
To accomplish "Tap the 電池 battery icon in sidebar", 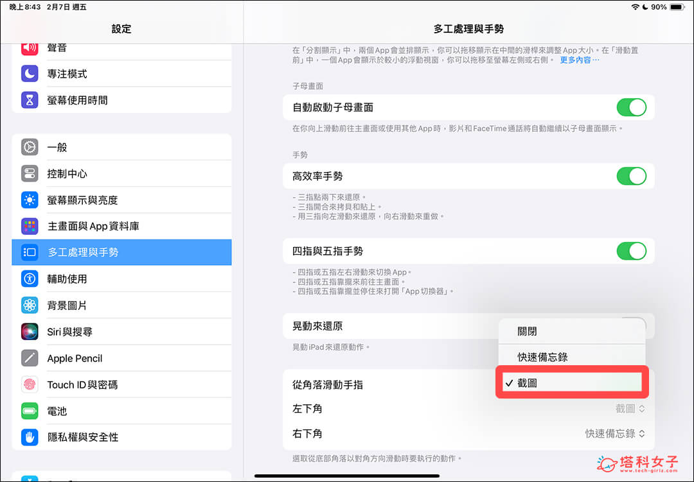I will 30,411.
